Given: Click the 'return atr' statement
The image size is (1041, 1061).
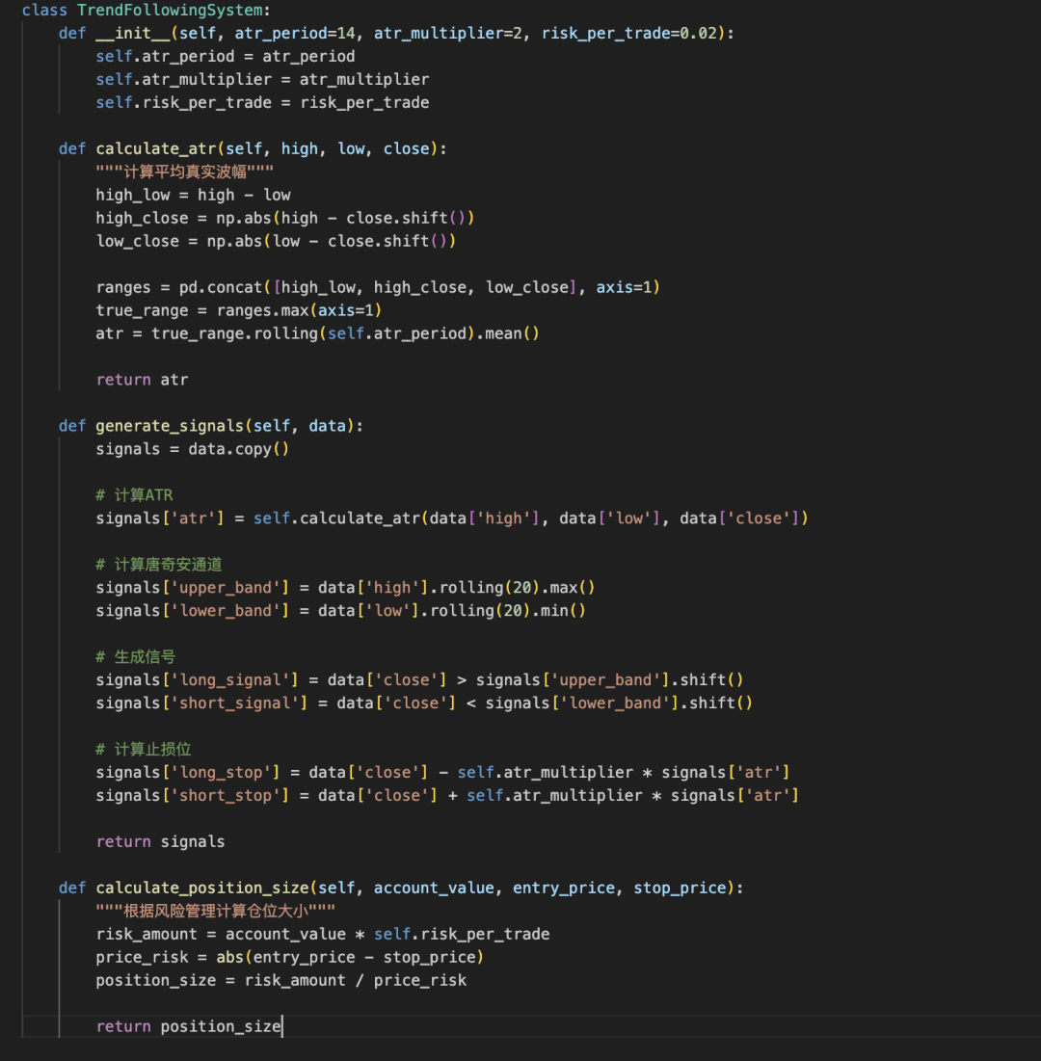Looking at the screenshot, I should click(x=142, y=380).
